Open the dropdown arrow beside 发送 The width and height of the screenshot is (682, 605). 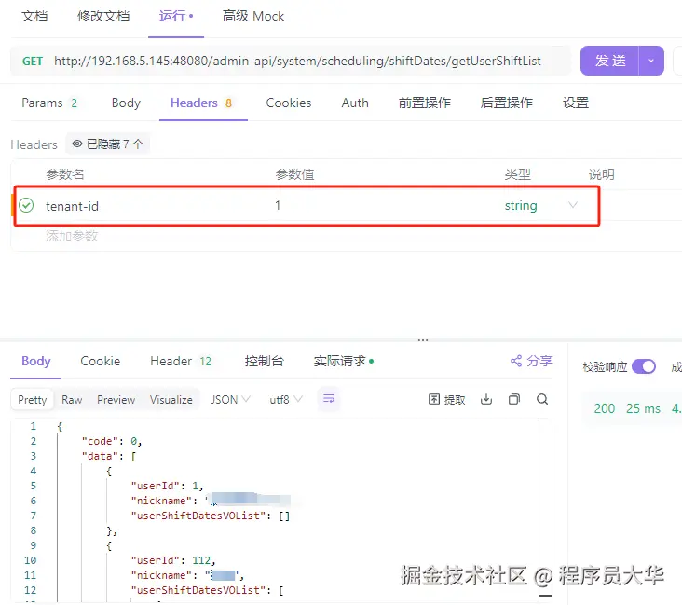(651, 61)
